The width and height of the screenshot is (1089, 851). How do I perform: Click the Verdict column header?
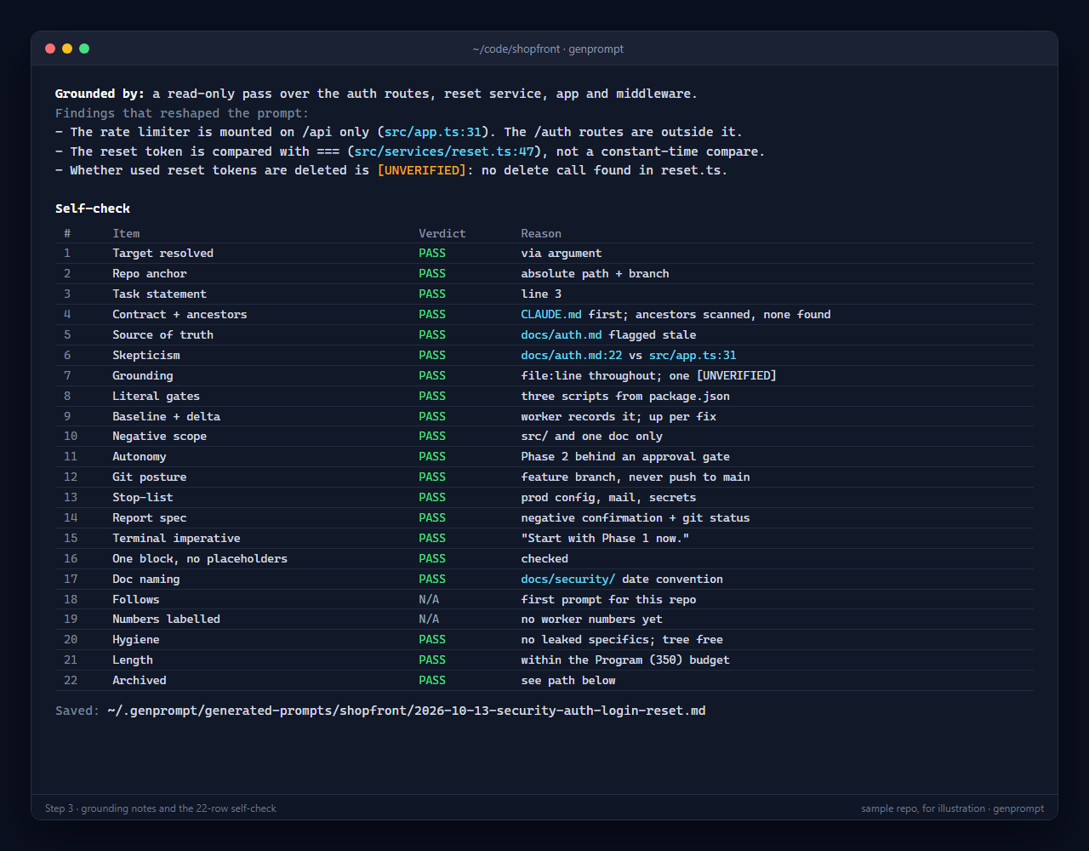tap(442, 233)
